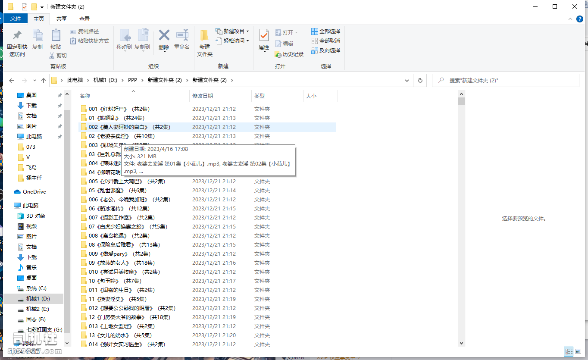The width and height of the screenshot is (588, 360).
Task: Click 全部选择 (Select all)
Action: pos(326,31)
